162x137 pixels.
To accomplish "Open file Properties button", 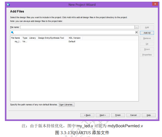I will coord(147,55).
